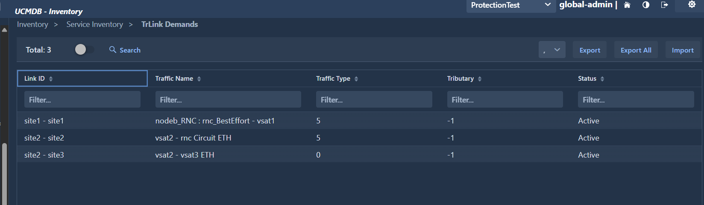This screenshot has height=205, width=704.
Task: Open the comma delimiter dropdown
Action: point(552,50)
